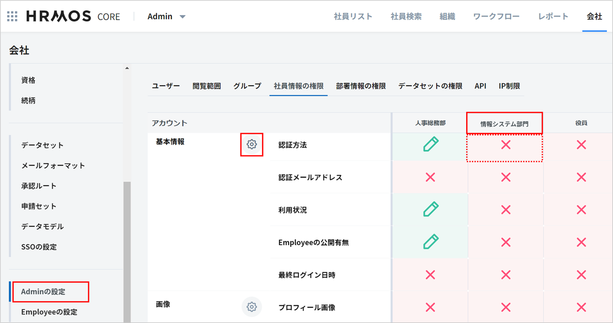Click the gear icon beside 基本情報

click(251, 144)
